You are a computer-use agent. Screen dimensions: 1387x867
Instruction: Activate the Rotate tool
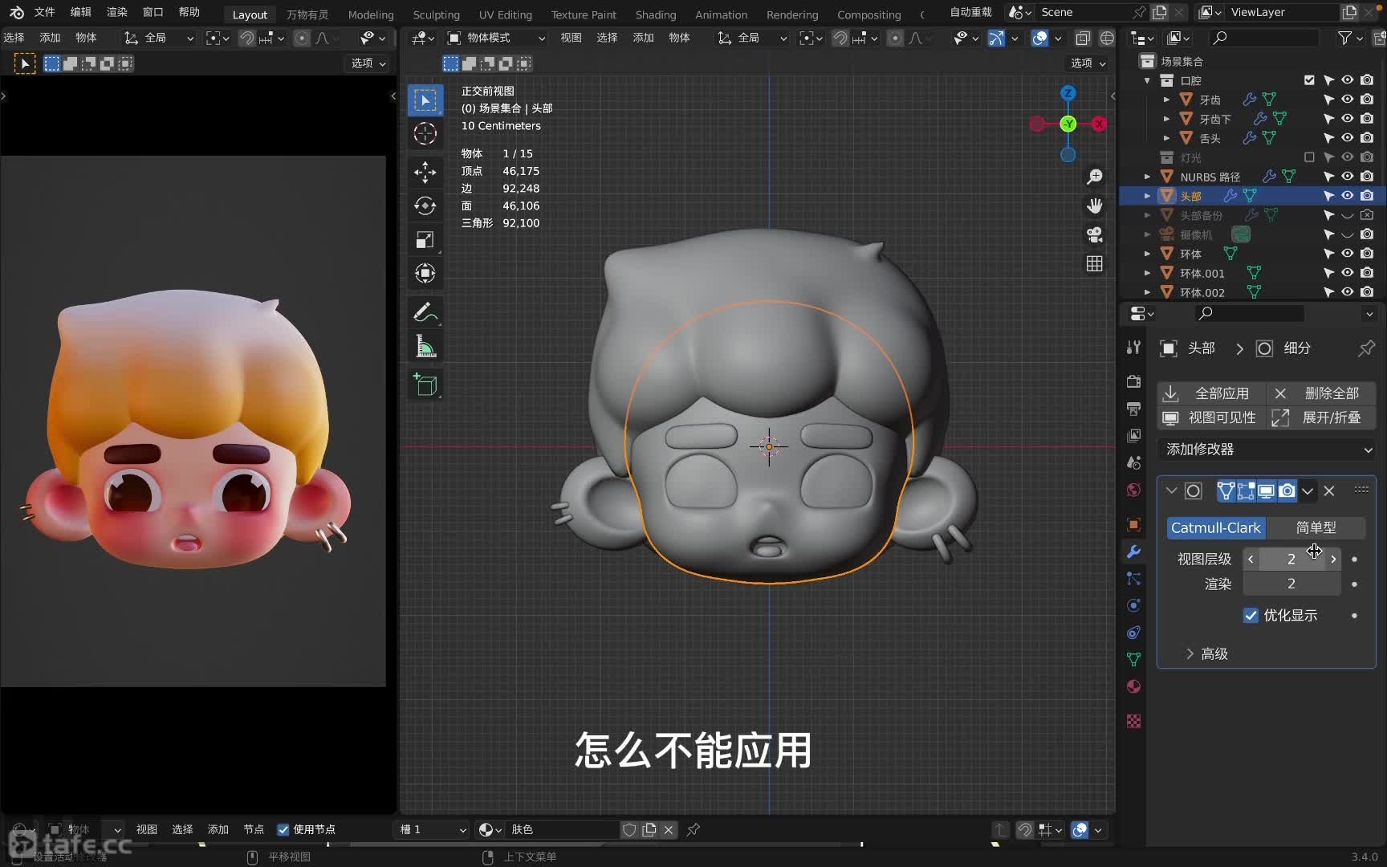(425, 206)
